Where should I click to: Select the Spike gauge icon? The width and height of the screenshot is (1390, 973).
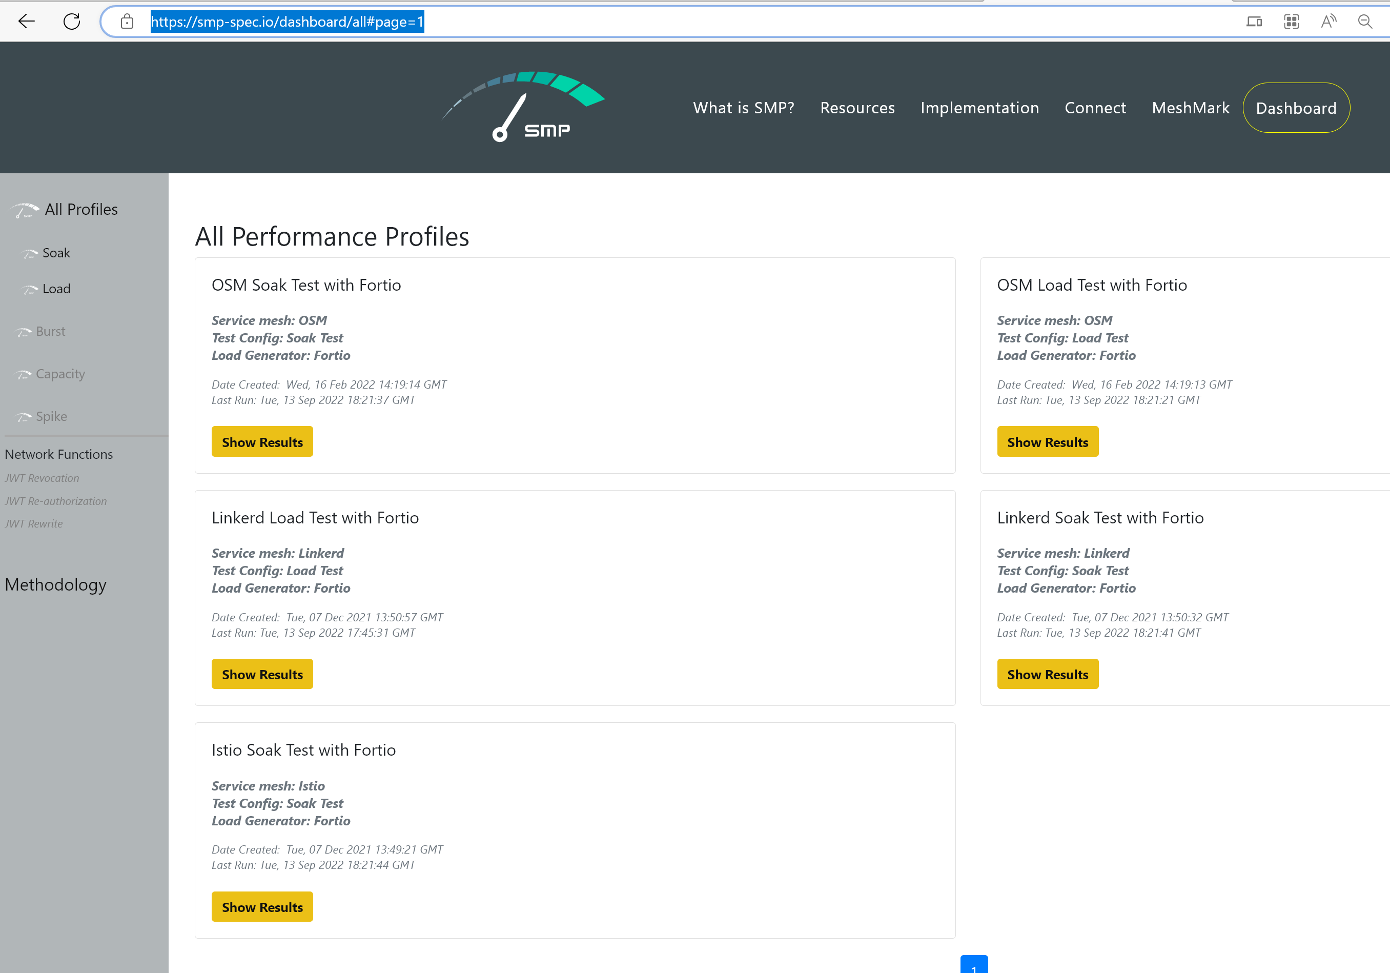point(24,417)
